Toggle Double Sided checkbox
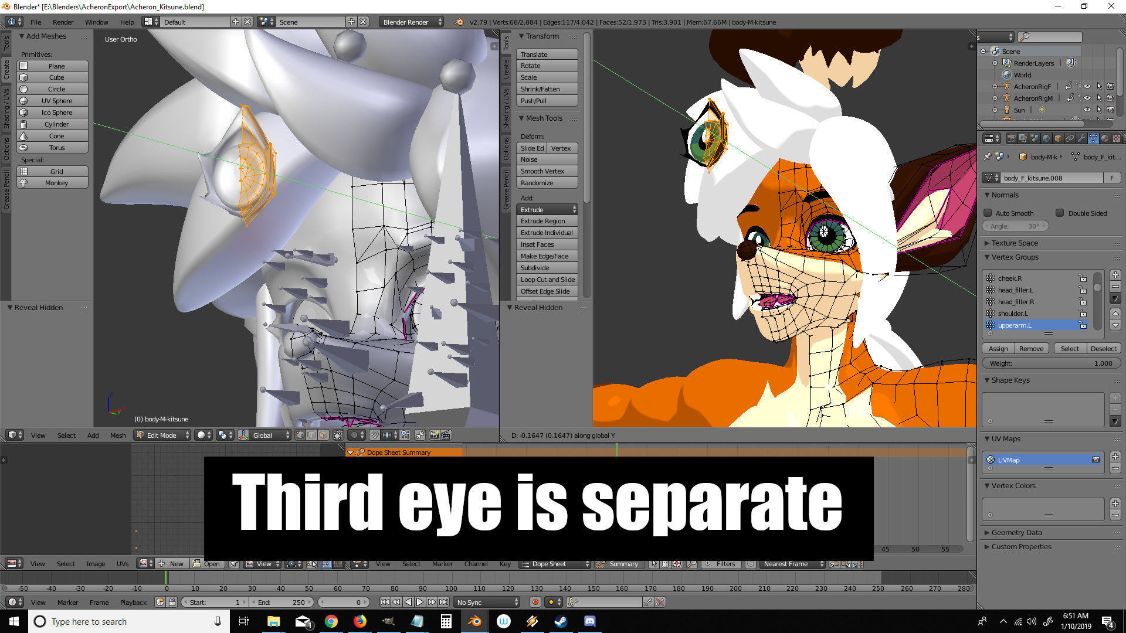 [x=1060, y=213]
